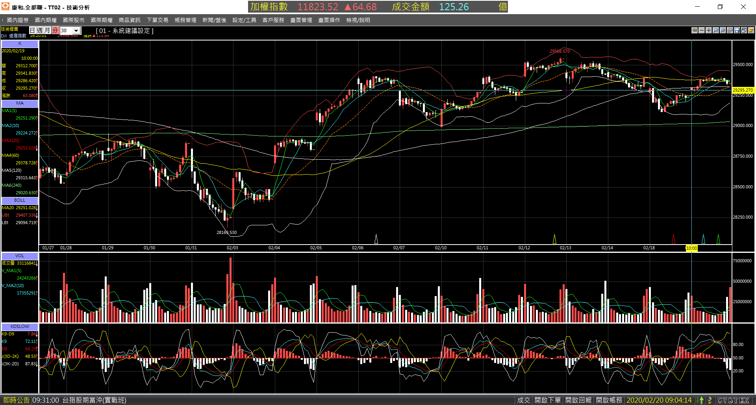Open the 客戶服務 menu
Image resolution: width=756 pixels, height=405 pixels.
coord(273,20)
